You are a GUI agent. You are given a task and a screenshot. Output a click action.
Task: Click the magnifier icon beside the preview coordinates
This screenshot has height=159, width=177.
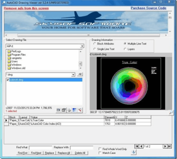pos(171,112)
